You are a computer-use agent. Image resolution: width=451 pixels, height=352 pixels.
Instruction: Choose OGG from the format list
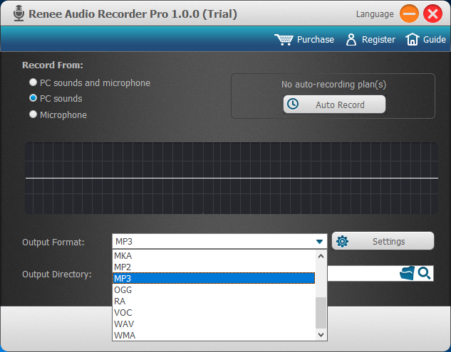click(x=123, y=289)
